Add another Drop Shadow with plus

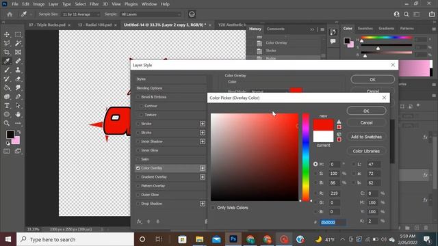click(x=203, y=204)
